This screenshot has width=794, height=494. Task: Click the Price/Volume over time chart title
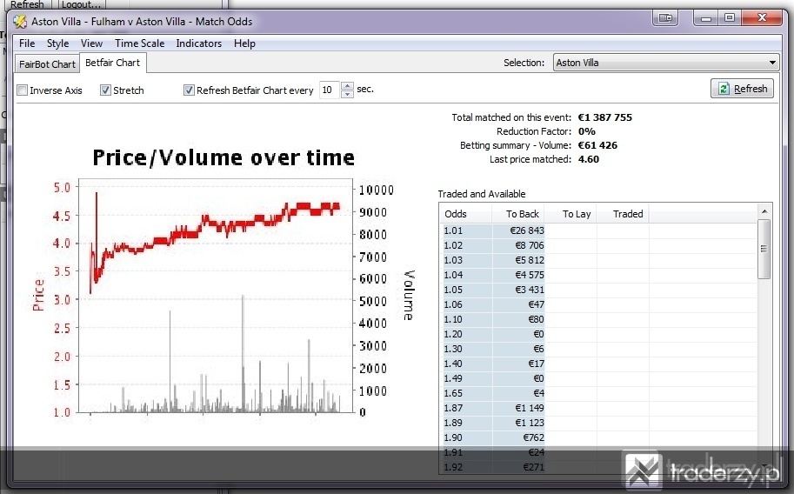coord(224,158)
